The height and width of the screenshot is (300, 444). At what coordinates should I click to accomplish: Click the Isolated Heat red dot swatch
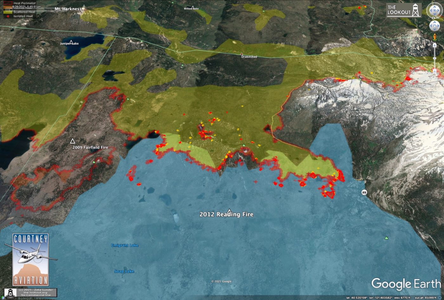pyautogui.click(x=8, y=16)
